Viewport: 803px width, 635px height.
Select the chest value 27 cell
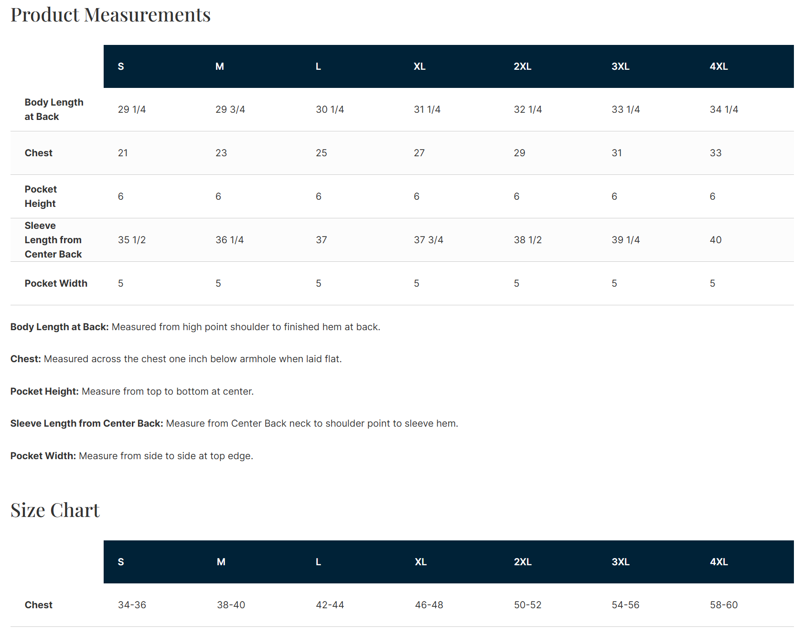[x=419, y=153]
